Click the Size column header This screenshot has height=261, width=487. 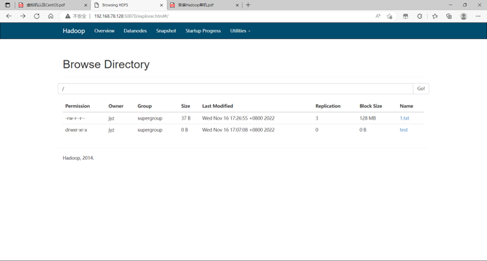coord(185,106)
